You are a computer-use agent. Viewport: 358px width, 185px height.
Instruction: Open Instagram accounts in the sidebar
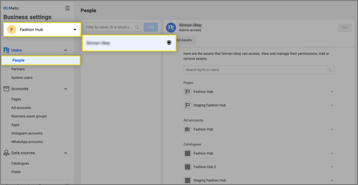click(27, 133)
